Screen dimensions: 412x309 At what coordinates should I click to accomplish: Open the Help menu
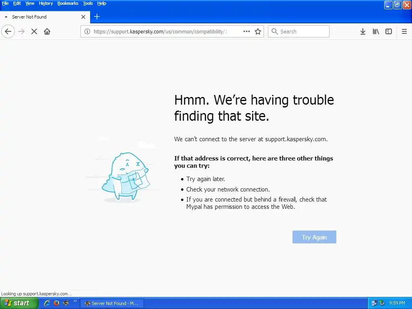(101, 3)
